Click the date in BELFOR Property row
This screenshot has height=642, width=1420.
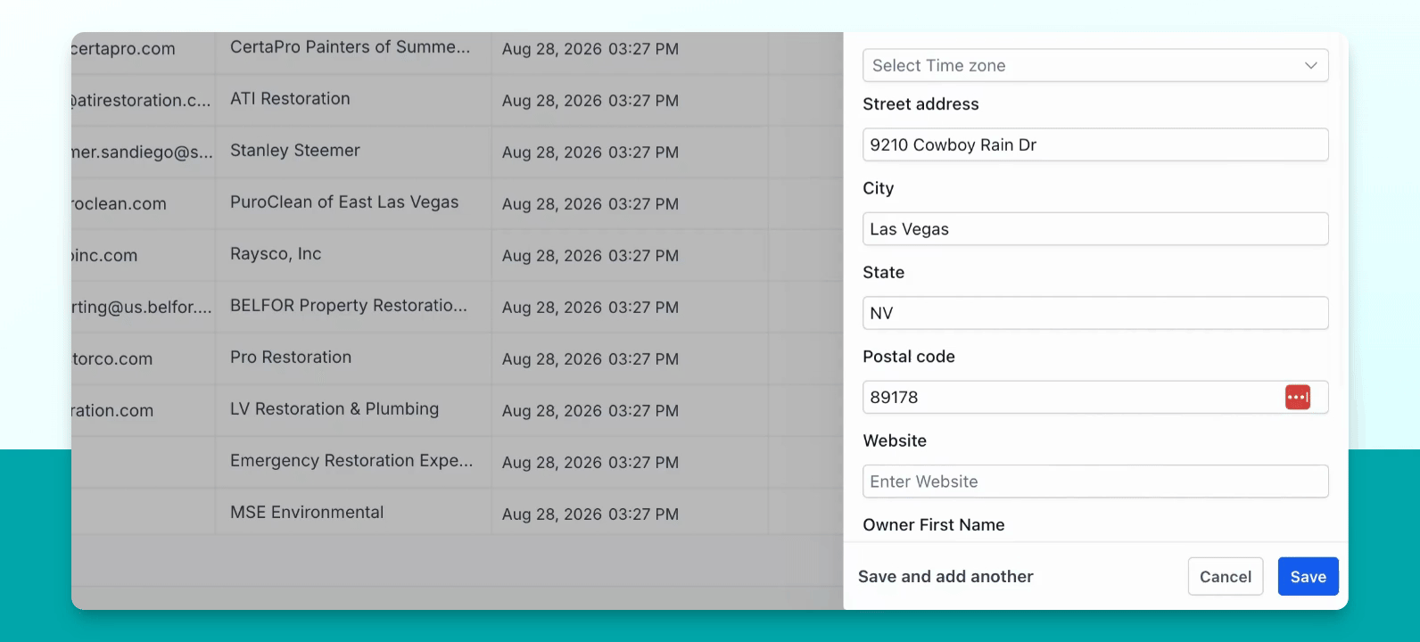(x=590, y=308)
